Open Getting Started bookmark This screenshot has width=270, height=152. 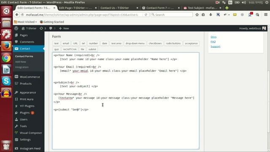52,22
